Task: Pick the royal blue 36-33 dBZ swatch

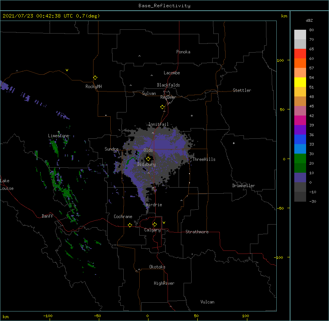Action: pos(300,139)
